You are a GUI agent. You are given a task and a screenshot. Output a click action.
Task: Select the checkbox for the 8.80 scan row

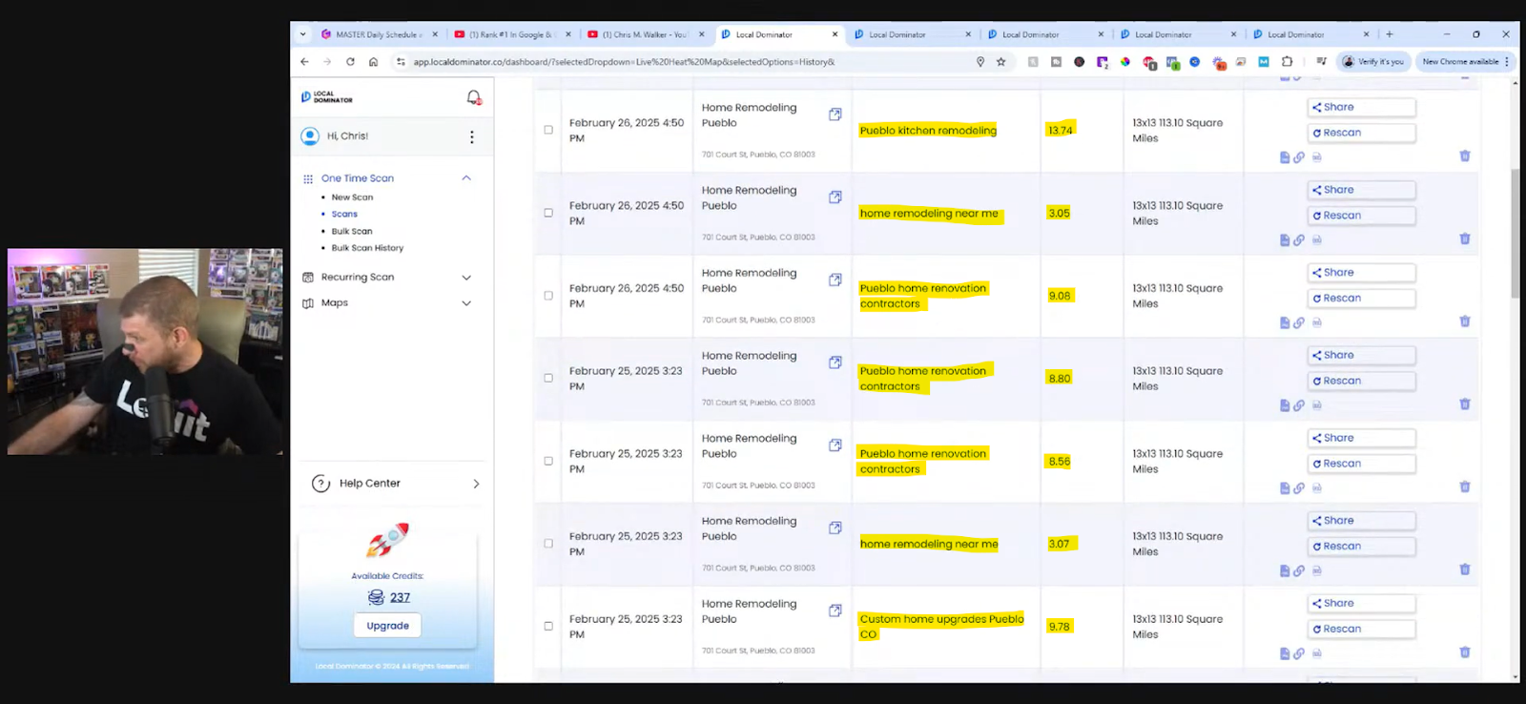coord(548,378)
